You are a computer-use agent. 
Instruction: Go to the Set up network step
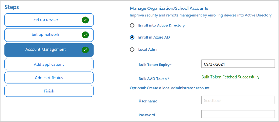coord(49,35)
